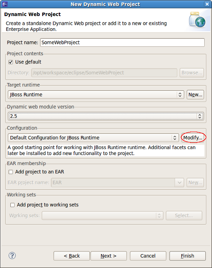
Task: Click into the Project name text field
Action: point(122,43)
